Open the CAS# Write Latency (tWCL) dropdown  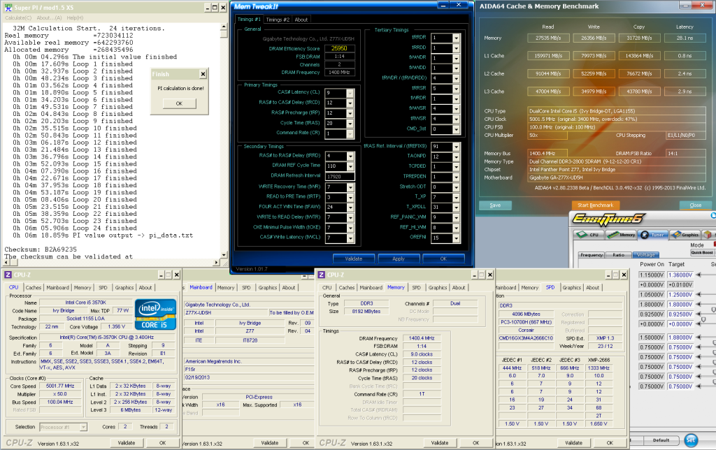(x=350, y=238)
